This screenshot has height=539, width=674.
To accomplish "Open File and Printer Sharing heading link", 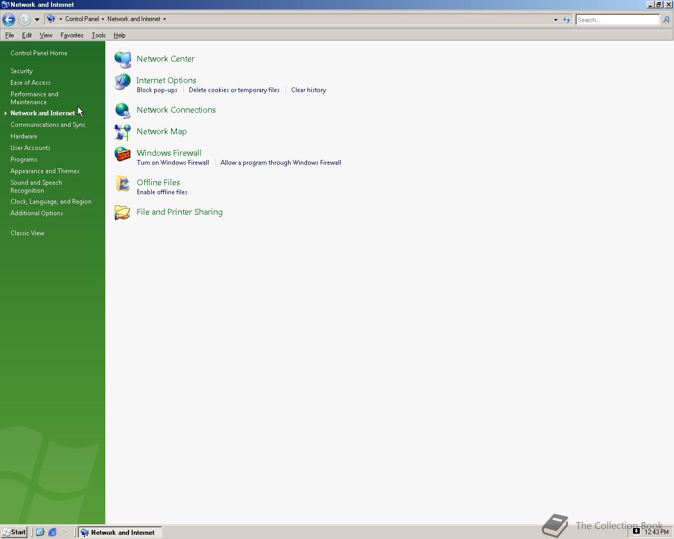I will pos(180,212).
